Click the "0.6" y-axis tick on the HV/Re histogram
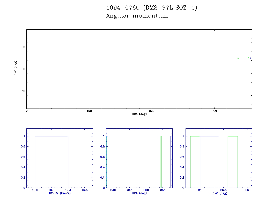The width and height of the screenshot is (265, 198). pyautogui.click(x=23, y=157)
